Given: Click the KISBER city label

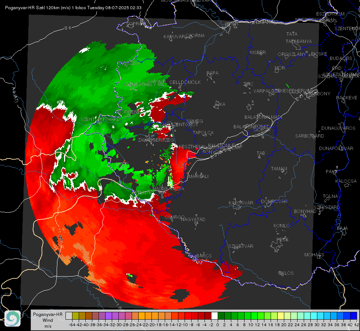Looking at the screenshot, I should coord(258,52).
